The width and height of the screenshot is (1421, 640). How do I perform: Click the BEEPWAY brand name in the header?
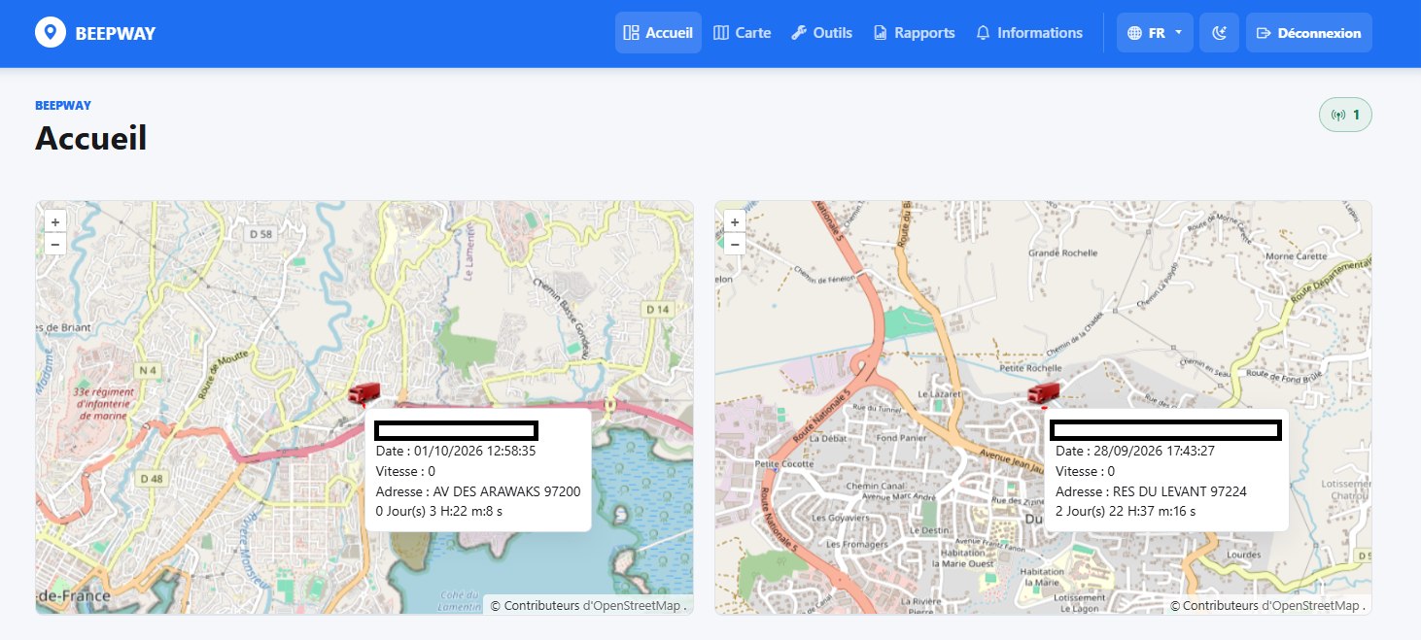pyautogui.click(x=115, y=34)
